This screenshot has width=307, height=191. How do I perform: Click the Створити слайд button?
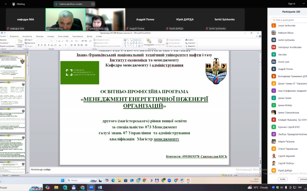(20, 43)
